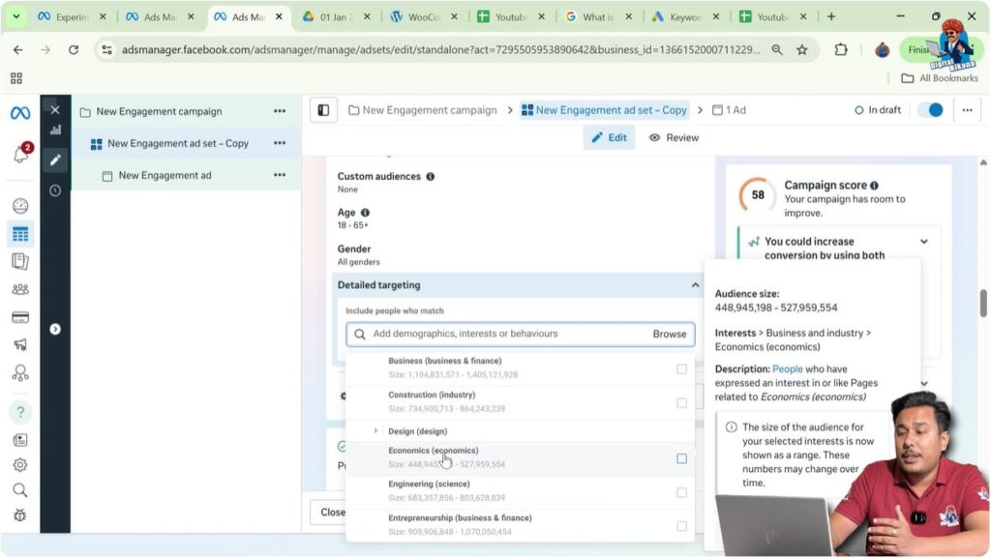Image resolution: width=991 pixels, height=558 pixels.
Task: Click the round arrow expand button
Action: pyautogui.click(x=55, y=329)
